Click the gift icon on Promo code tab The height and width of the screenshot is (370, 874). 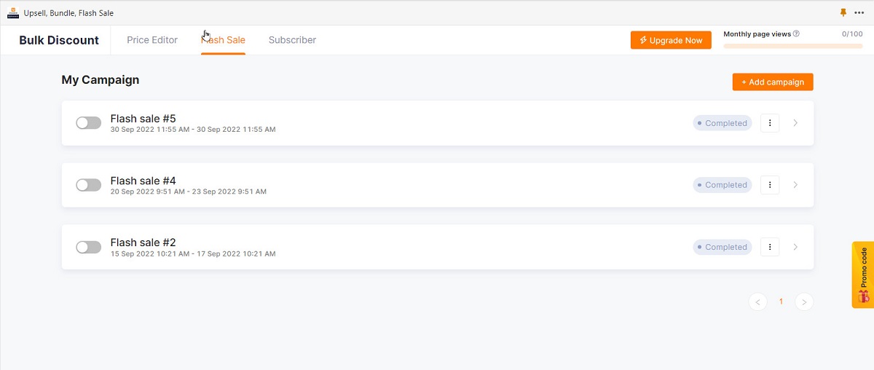point(863,296)
